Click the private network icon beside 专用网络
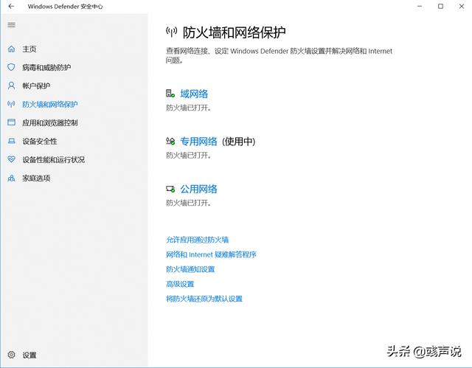This screenshot has height=368, width=472. click(x=170, y=141)
